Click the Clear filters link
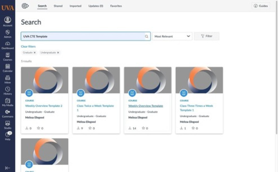The width and height of the screenshot is (278, 172). [28, 47]
